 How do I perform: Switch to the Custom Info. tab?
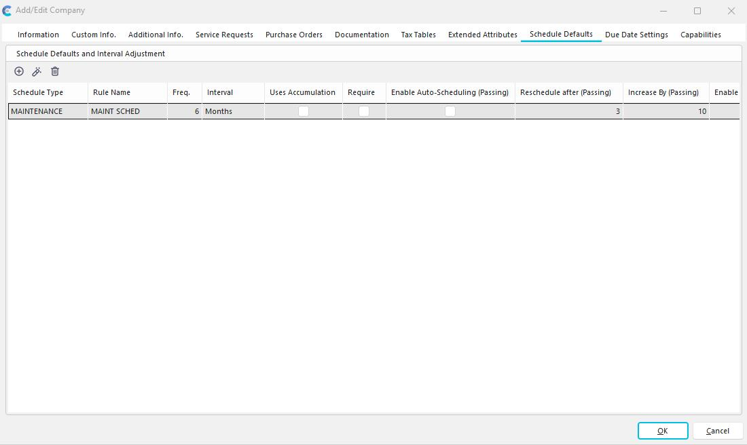[x=94, y=35]
